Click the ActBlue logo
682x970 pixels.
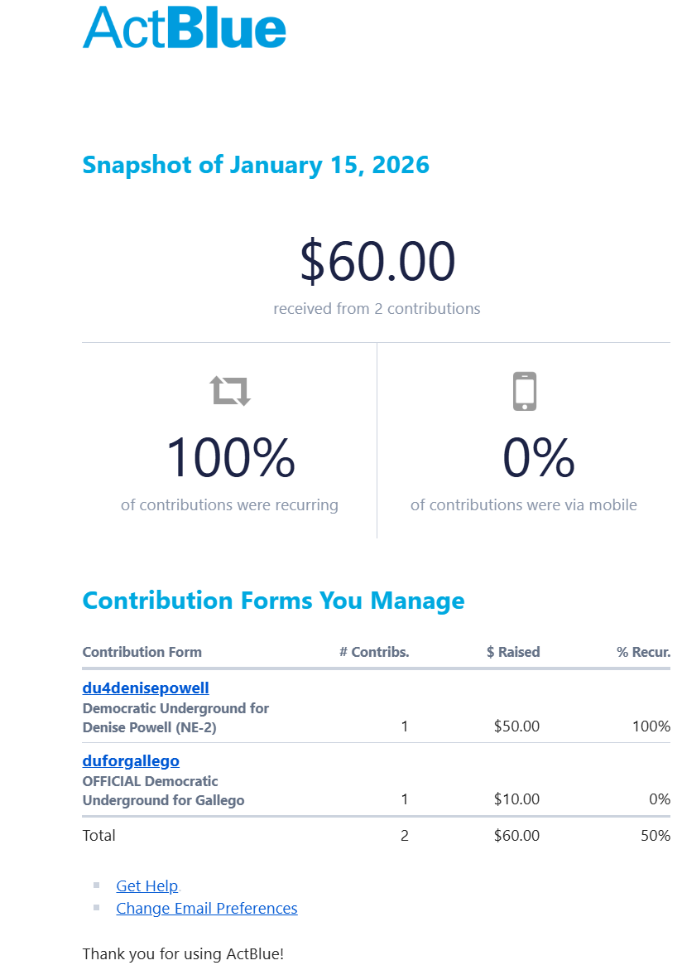click(184, 27)
